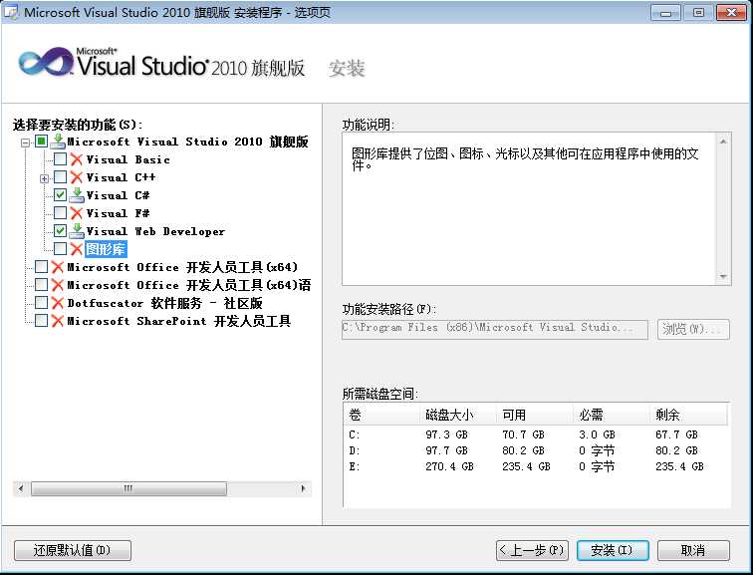Start installation with the 安装(I) button

tap(613, 550)
